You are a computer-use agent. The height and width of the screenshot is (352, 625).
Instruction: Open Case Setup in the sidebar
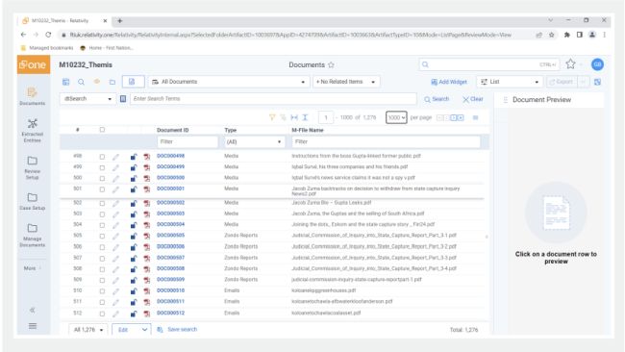point(33,201)
